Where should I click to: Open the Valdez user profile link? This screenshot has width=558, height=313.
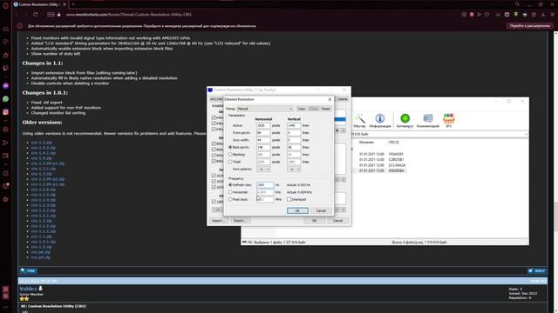[x=28, y=289]
